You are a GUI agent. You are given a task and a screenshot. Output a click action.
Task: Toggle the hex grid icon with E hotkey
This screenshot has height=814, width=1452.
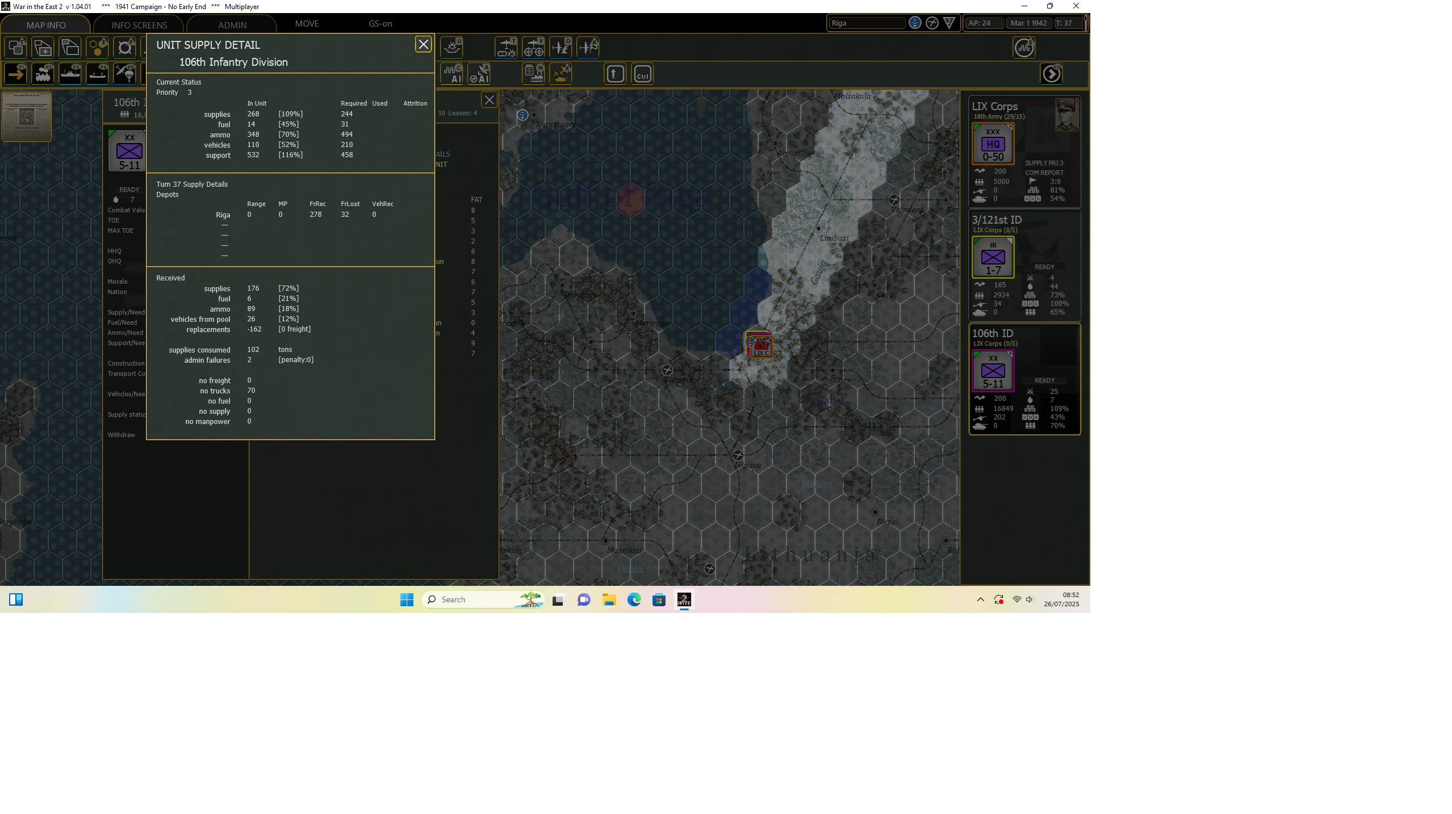tap(97, 47)
